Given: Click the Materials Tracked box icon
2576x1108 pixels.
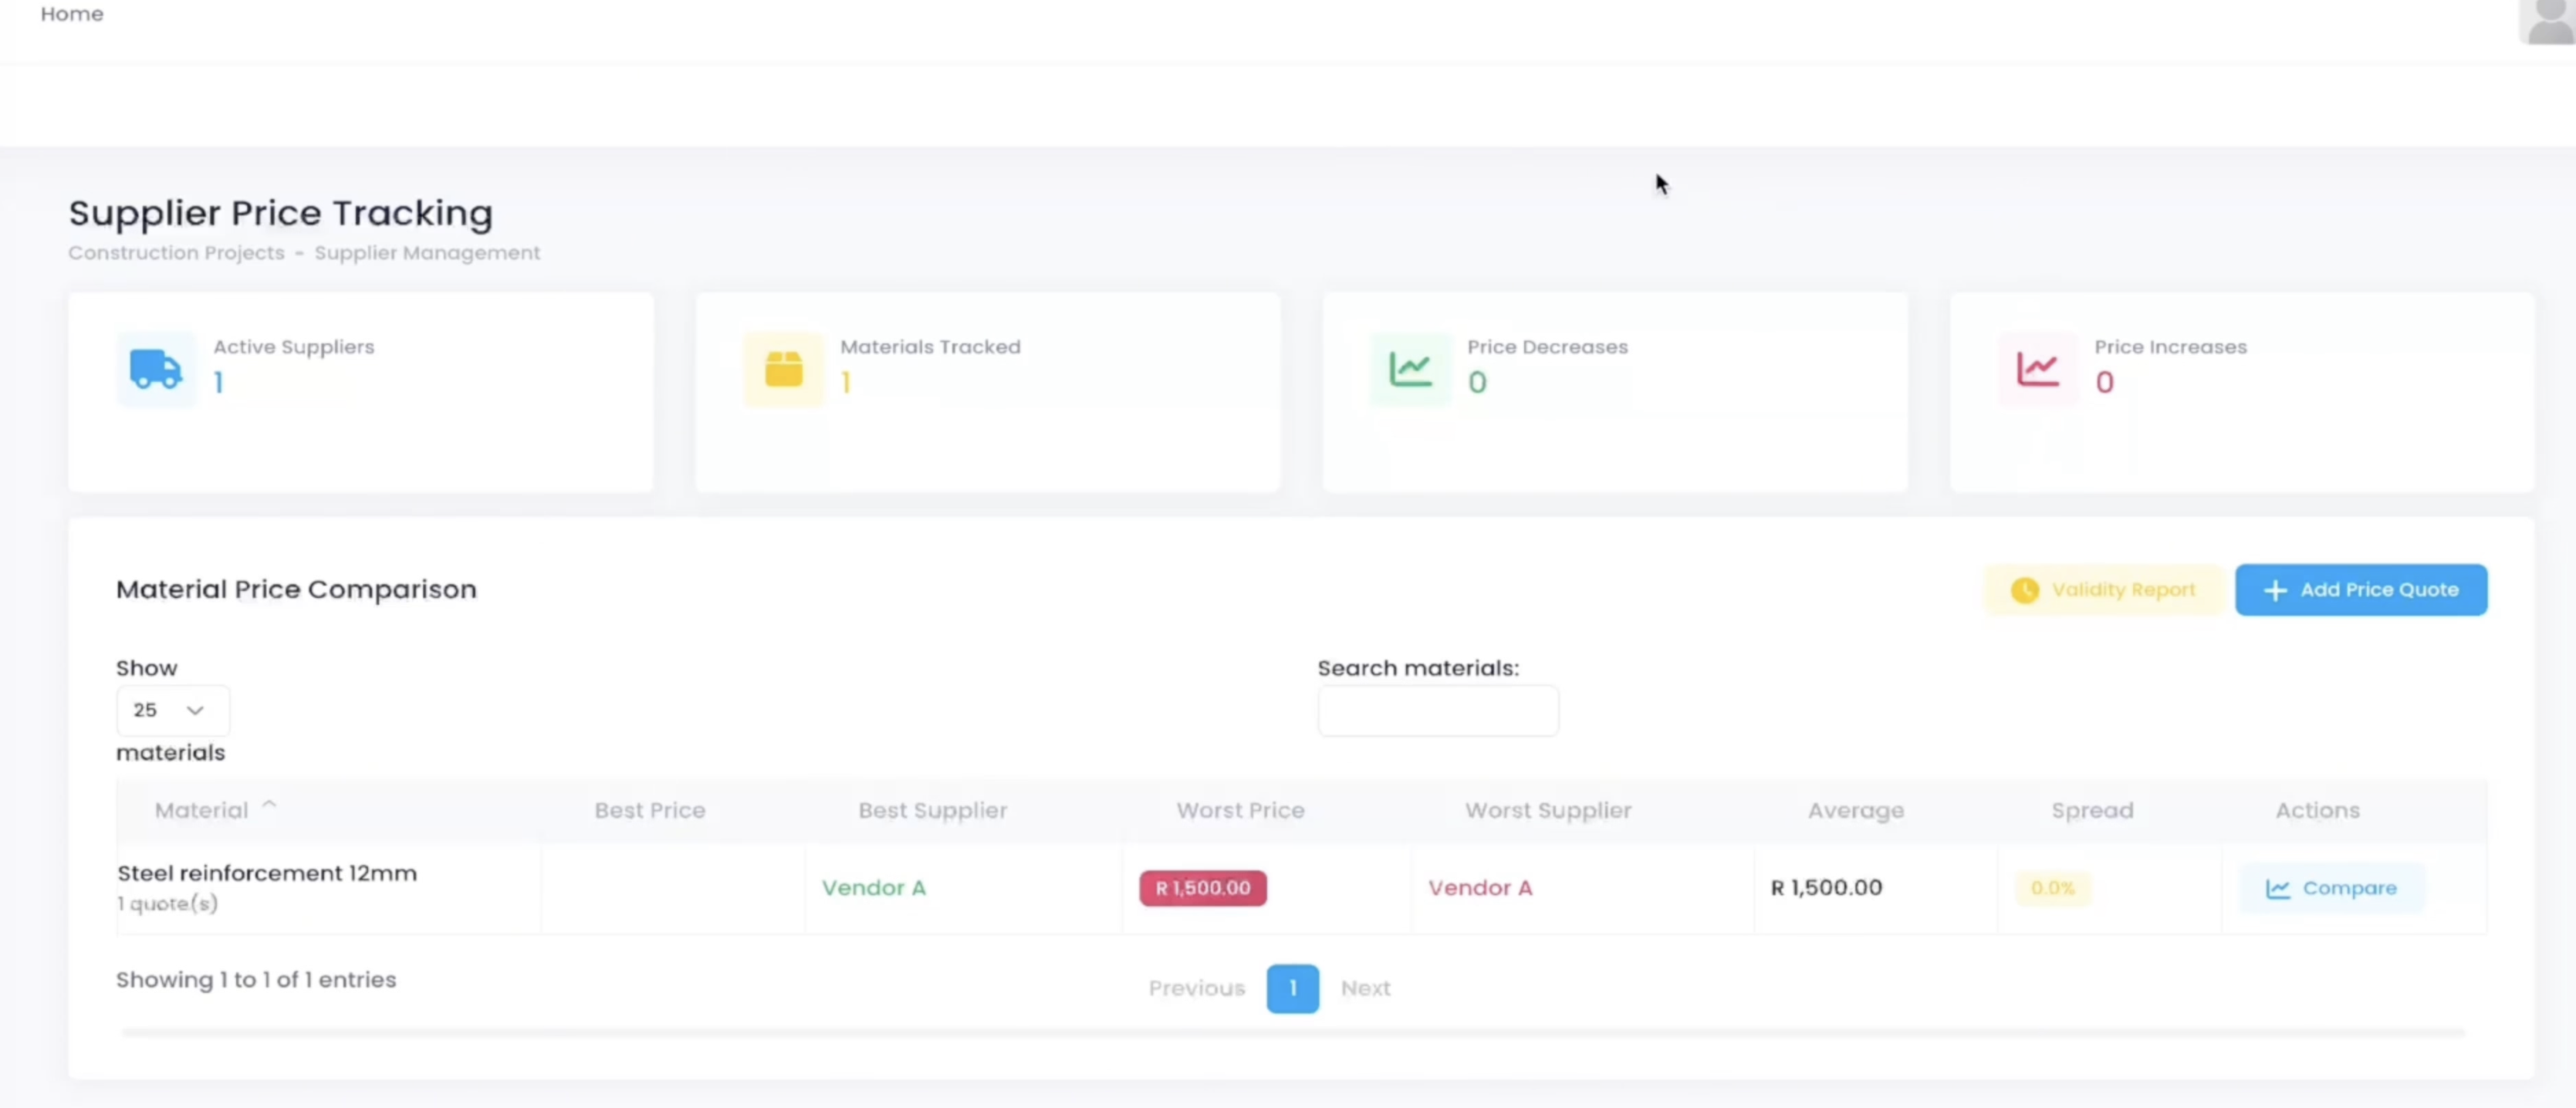Looking at the screenshot, I should [x=783, y=369].
